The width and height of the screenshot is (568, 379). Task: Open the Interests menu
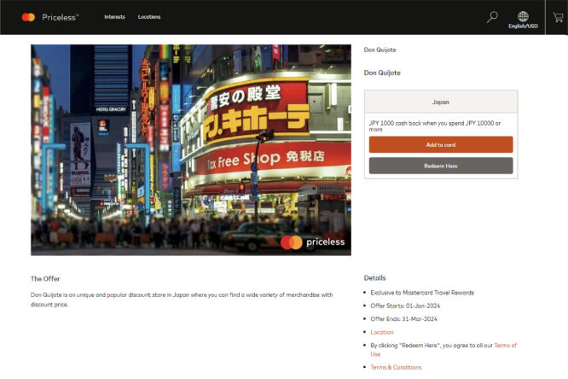point(114,17)
